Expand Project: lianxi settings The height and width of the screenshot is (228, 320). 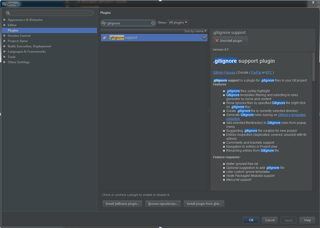coord(5,41)
